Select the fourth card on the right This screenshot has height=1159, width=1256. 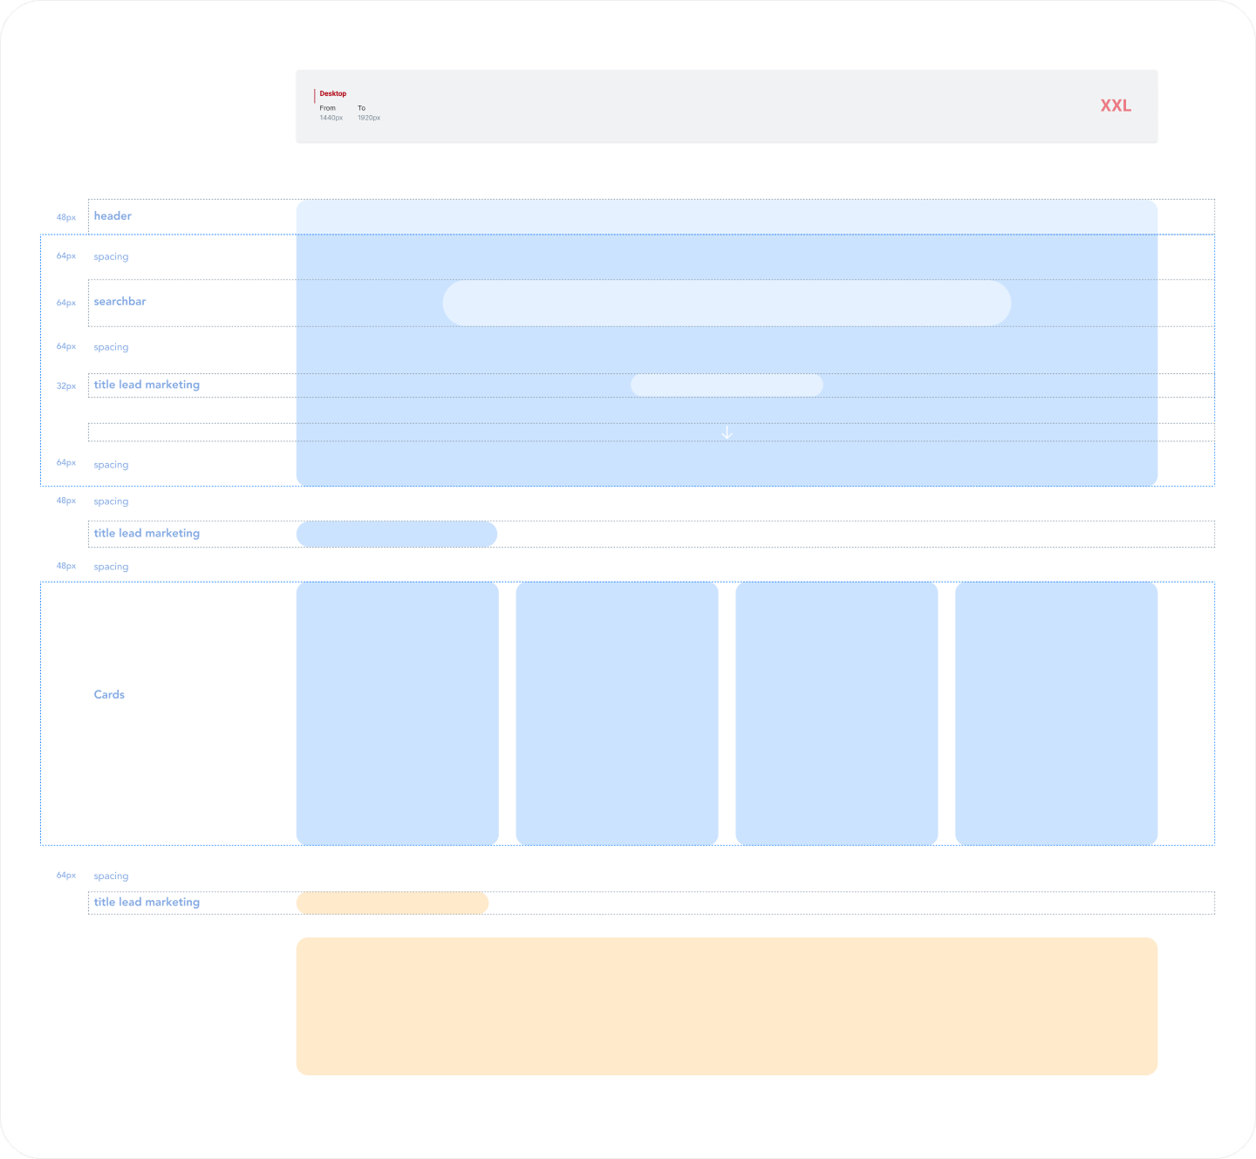1056,712
